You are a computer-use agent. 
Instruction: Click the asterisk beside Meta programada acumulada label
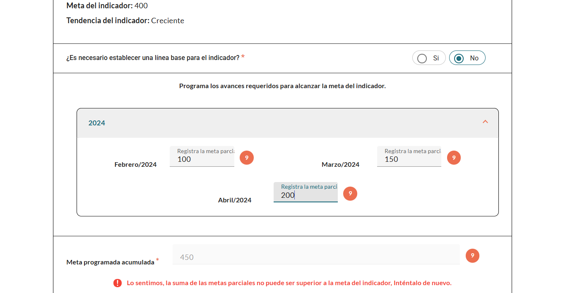(x=157, y=261)
